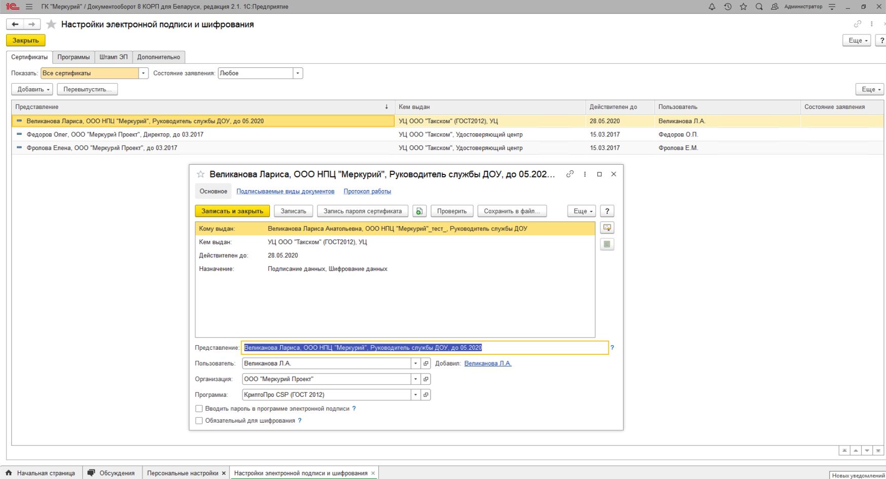Viewport: 886px width, 479px height.
Task: Enable Вводить пароль в программе электронной подписи
Action: pyautogui.click(x=199, y=409)
